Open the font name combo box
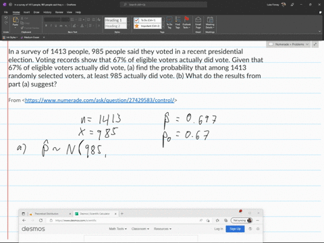The image size is (324, 243). tap(52, 20)
